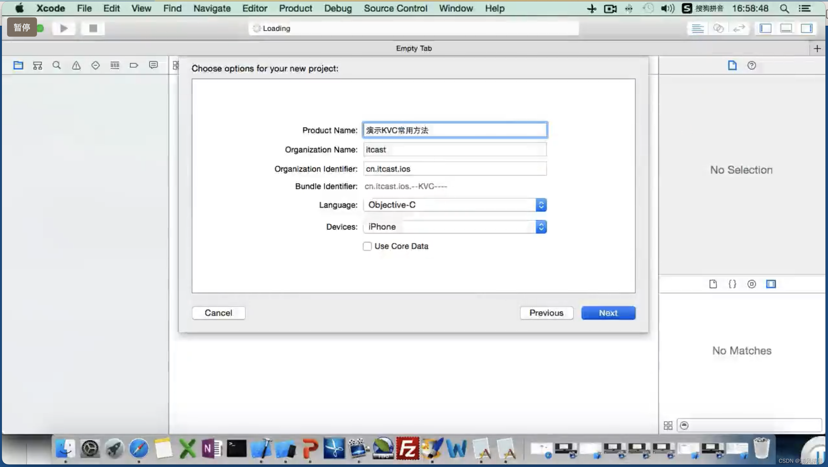
Task: Select the Product Name input field
Action: 455,130
